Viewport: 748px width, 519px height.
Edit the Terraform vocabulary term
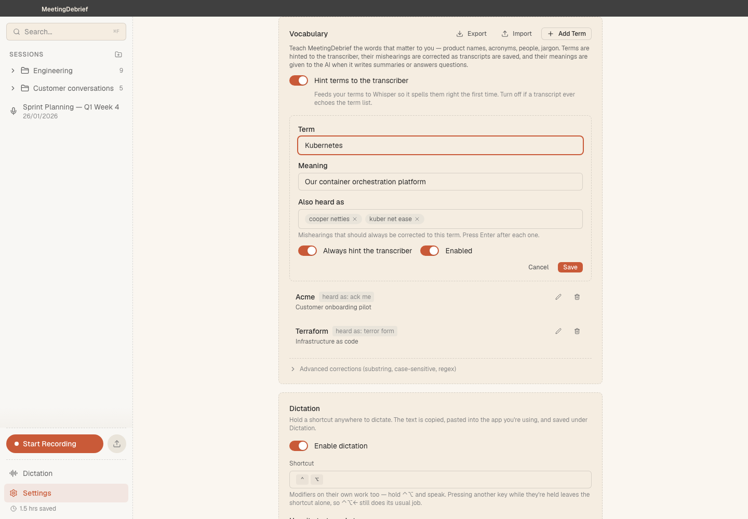coord(558,331)
